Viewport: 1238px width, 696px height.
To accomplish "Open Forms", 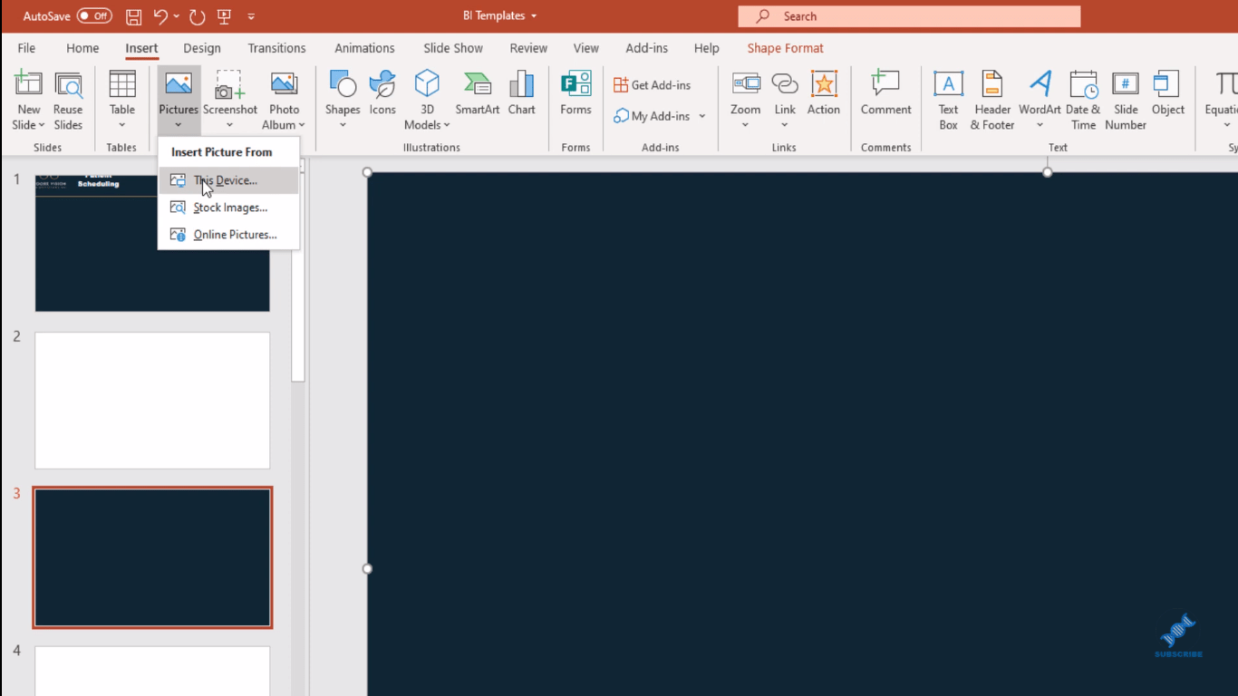I will [x=575, y=93].
